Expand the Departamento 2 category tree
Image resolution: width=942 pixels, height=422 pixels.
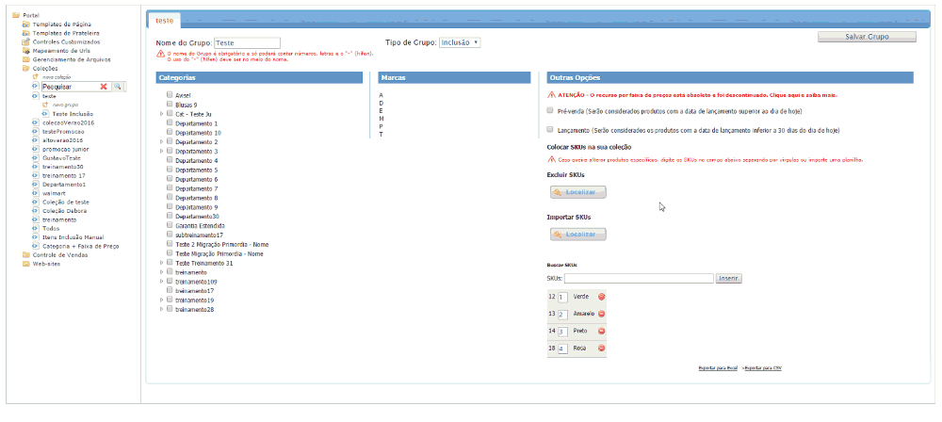pyautogui.click(x=161, y=142)
